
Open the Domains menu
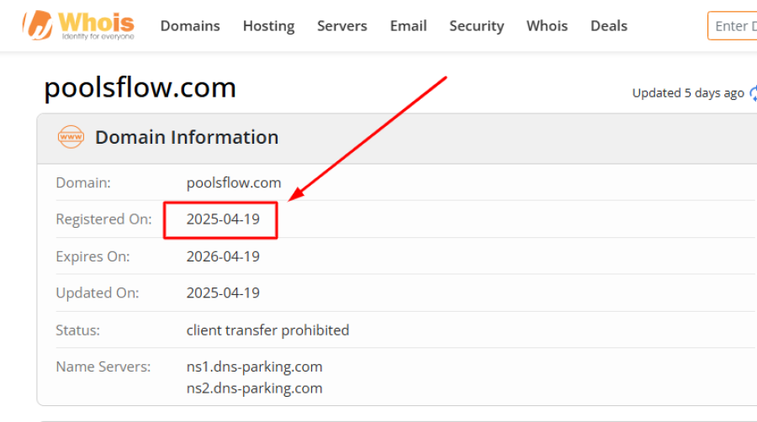(190, 26)
